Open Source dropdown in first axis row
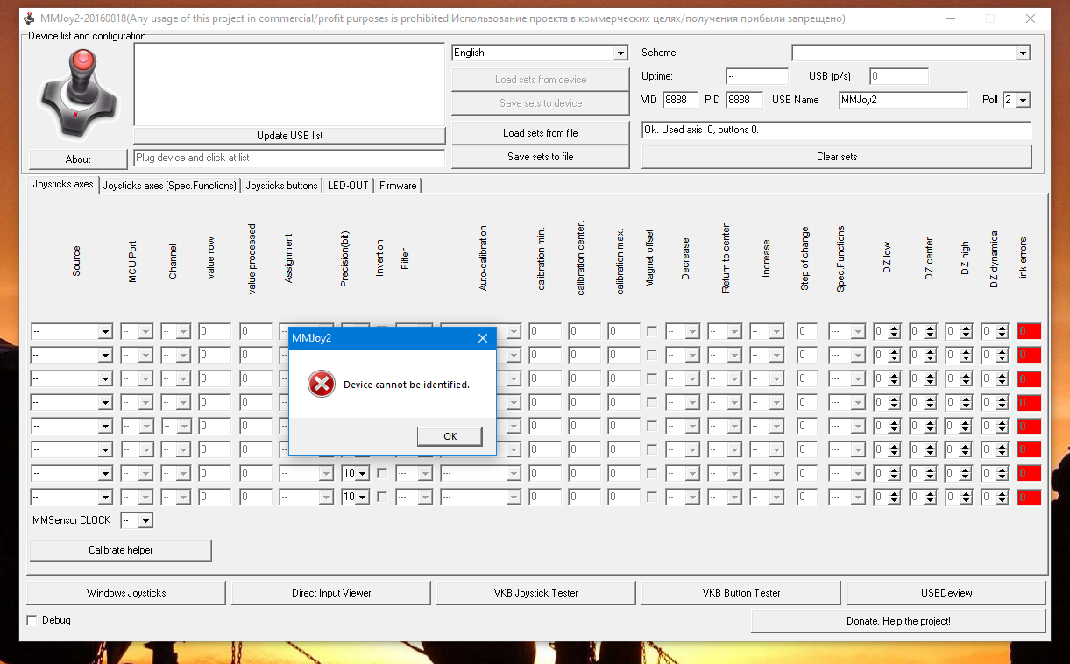1070x664 pixels. [x=72, y=332]
